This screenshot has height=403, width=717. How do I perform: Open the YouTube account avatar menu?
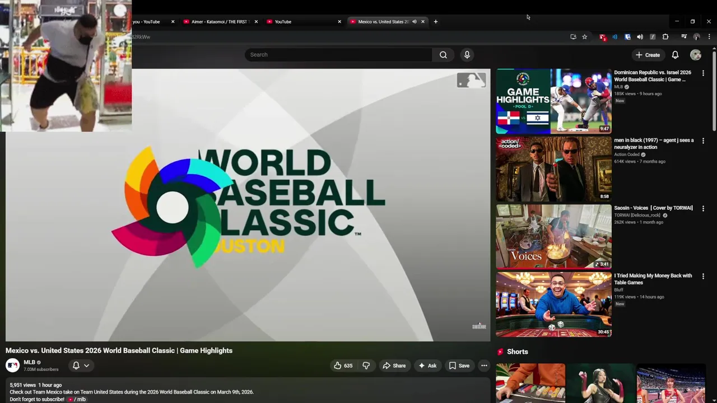click(x=696, y=55)
